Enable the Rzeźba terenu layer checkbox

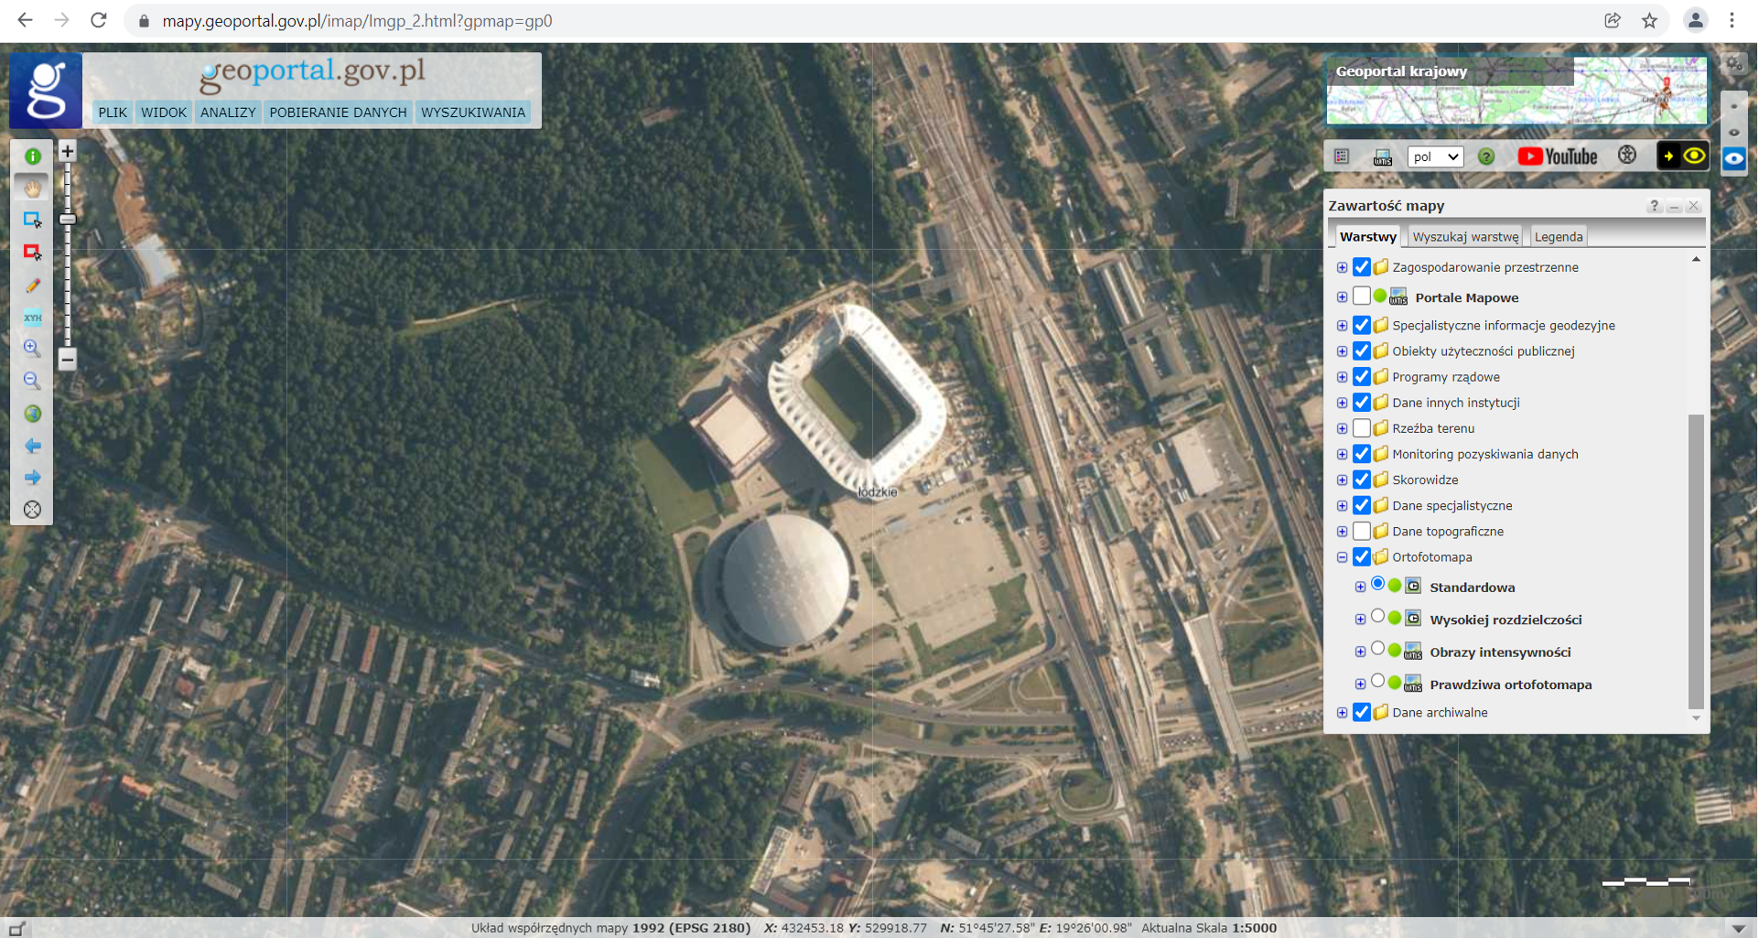[x=1361, y=428]
